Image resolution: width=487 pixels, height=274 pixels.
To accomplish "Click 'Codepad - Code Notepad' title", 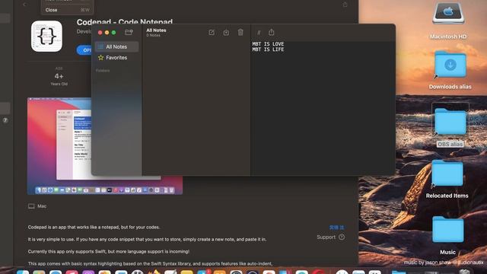I will tap(125, 22).
